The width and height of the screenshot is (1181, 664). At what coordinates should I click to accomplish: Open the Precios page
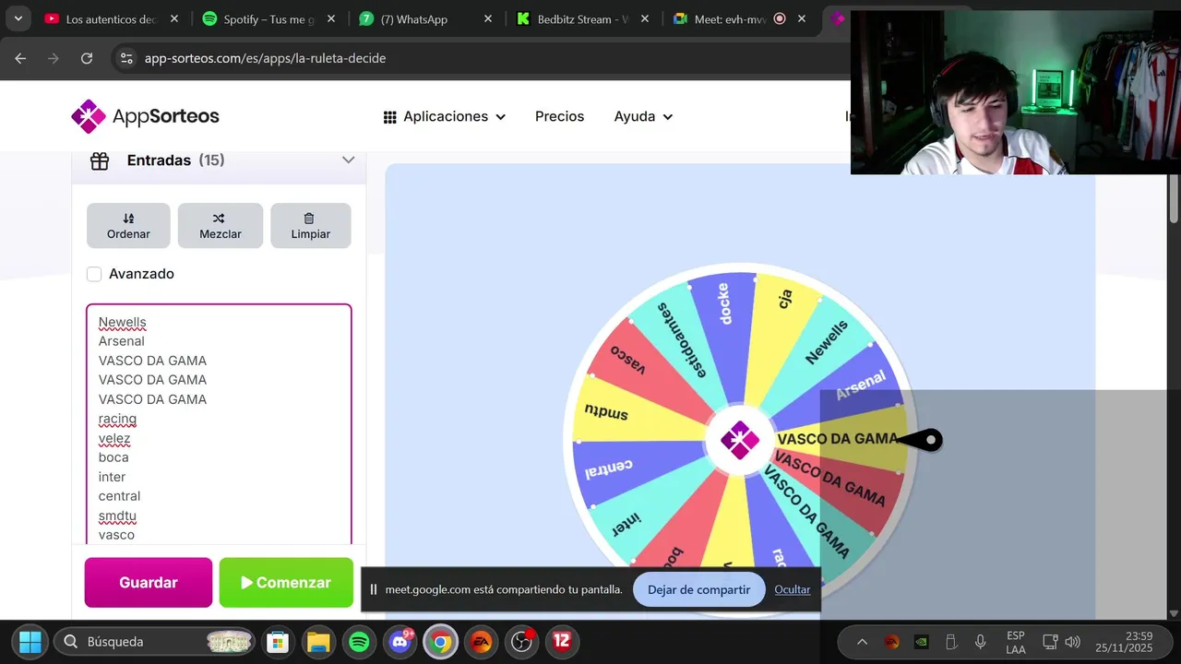(x=559, y=117)
